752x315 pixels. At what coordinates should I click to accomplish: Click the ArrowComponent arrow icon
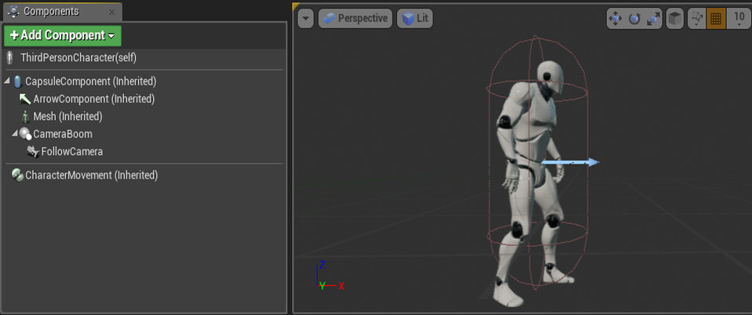click(25, 99)
